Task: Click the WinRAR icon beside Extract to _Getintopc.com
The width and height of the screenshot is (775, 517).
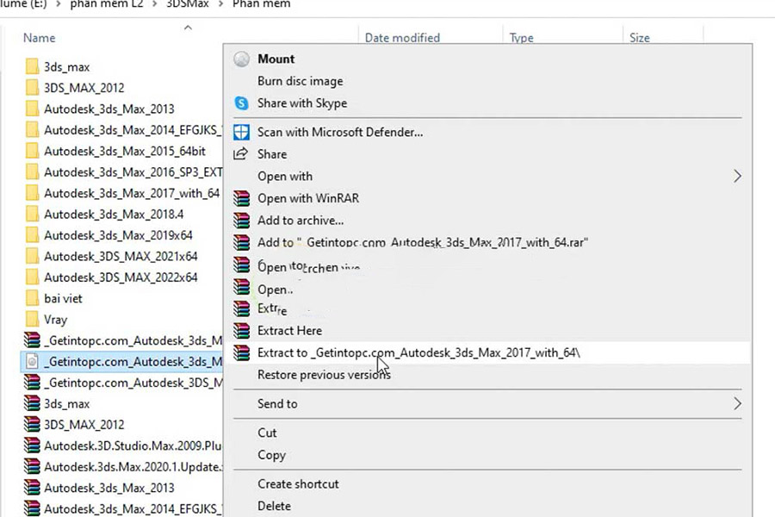Action: [241, 352]
